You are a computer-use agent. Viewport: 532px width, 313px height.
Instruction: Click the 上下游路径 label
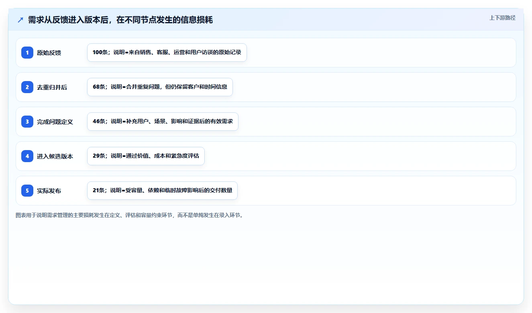pyautogui.click(x=502, y=18)
